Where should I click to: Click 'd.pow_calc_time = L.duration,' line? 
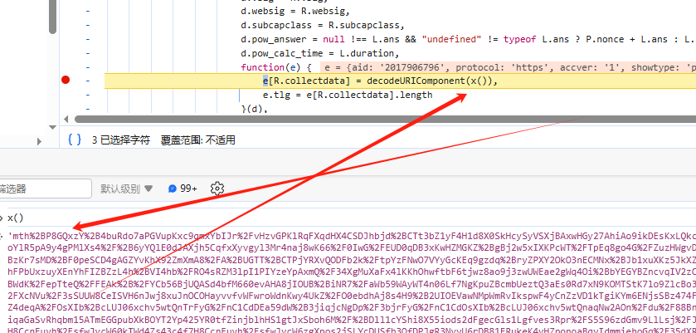pyautogui.click(x=320, y=53)
